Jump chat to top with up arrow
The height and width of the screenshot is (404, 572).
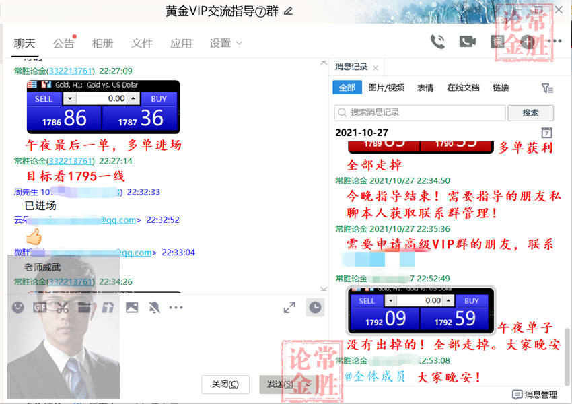pos(323,63)
